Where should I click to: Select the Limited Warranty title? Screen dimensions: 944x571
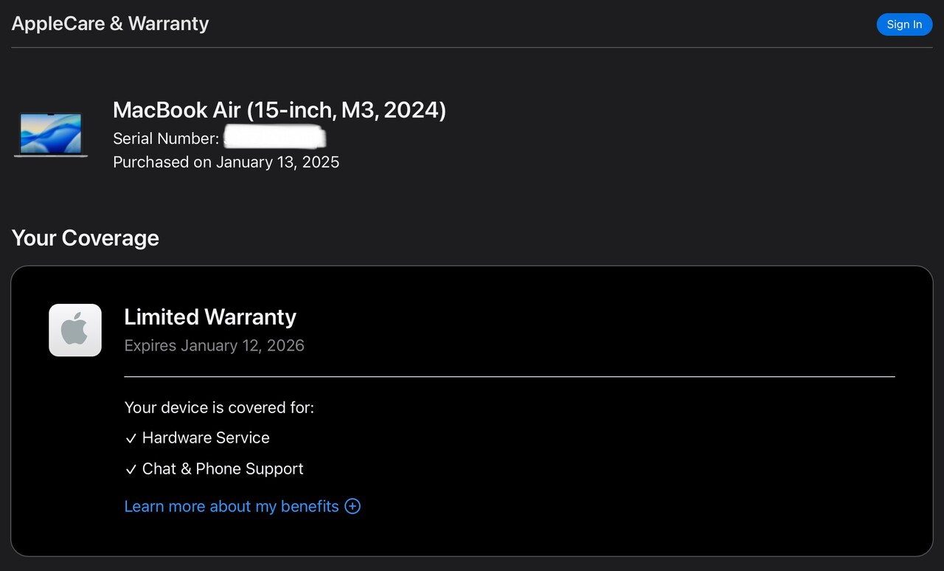tap(210, 316)
